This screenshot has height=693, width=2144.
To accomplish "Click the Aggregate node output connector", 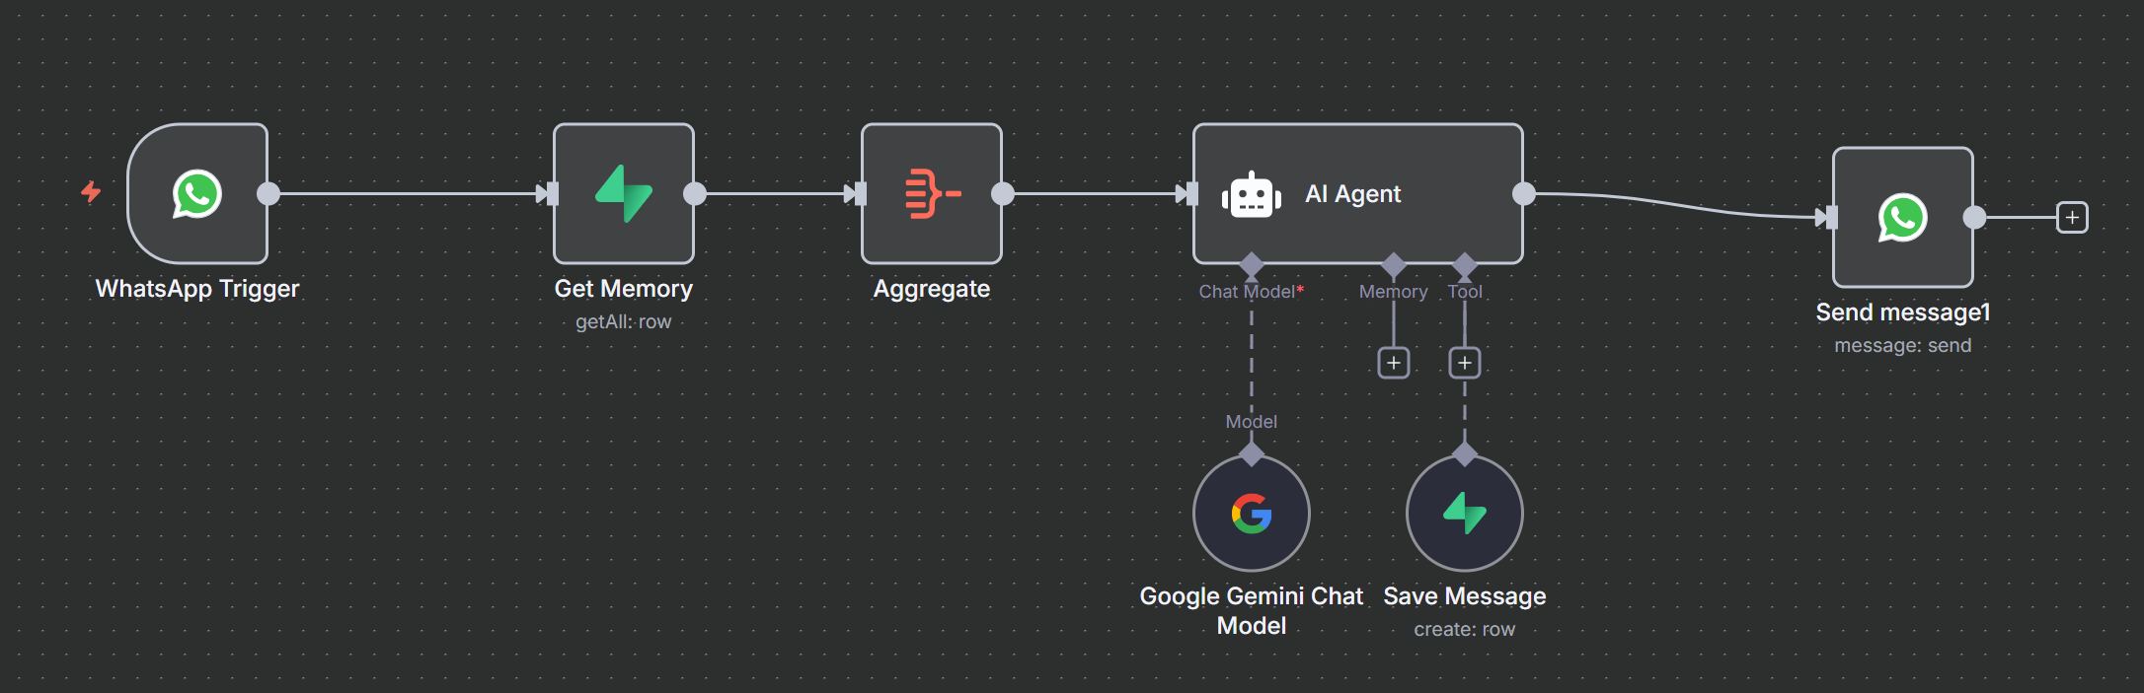I will tap(1003, 194).
